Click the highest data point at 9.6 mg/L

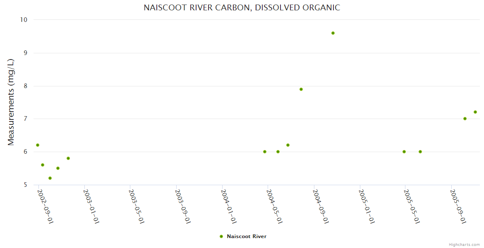coord(333,33)
